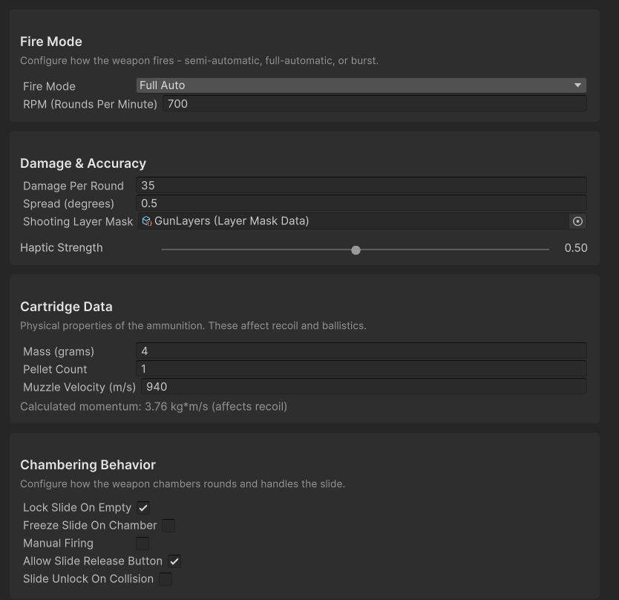Viewport: 619px width, 600px height.
Task: Click the Haptic Strength slider handle
Action: 356,250
